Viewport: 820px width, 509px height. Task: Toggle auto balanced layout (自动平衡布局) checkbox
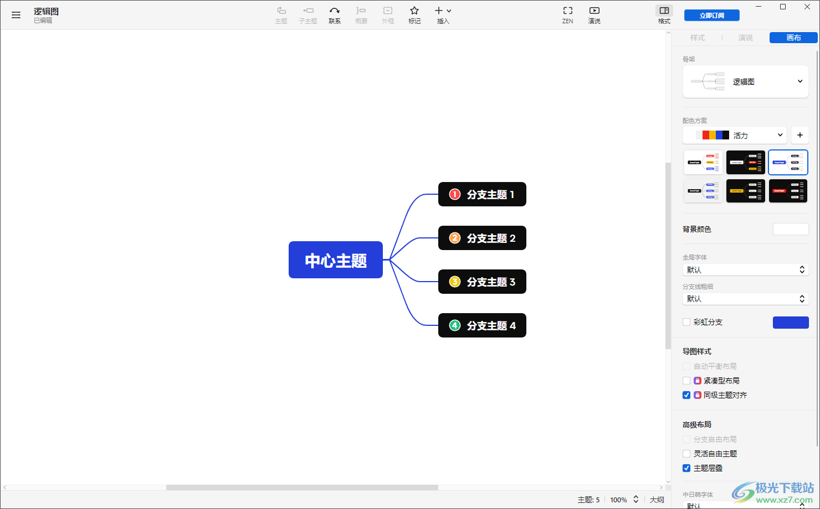(x=686, y=366)
